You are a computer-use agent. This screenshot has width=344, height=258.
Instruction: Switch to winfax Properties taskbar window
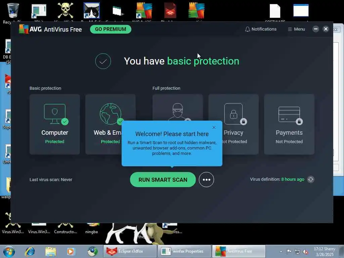(184, 251)
